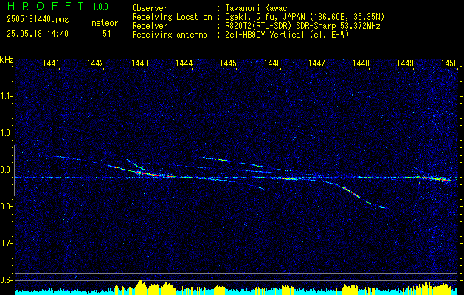464x295 pixels.
Task: Click the 1447 time marker
Action: [x=316, y=63]
